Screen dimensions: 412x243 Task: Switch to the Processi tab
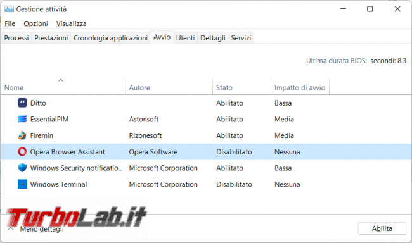16,38
